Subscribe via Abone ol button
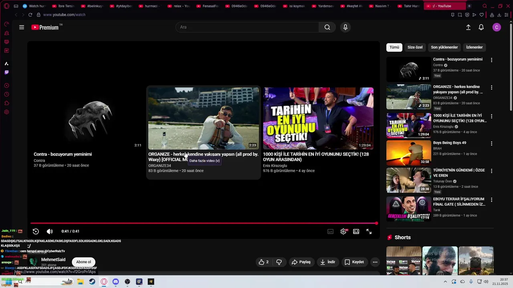The height and width of the screenshot is (288, 513). tap(83, 262)
